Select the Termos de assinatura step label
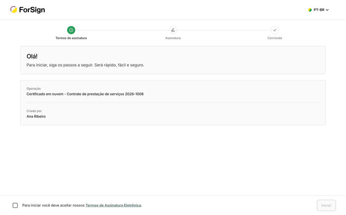346x215 pixels. 71,38
